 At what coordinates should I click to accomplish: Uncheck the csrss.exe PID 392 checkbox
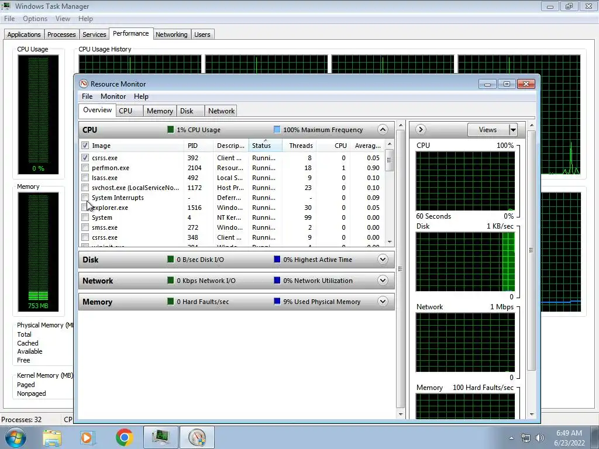pos(85,158)
